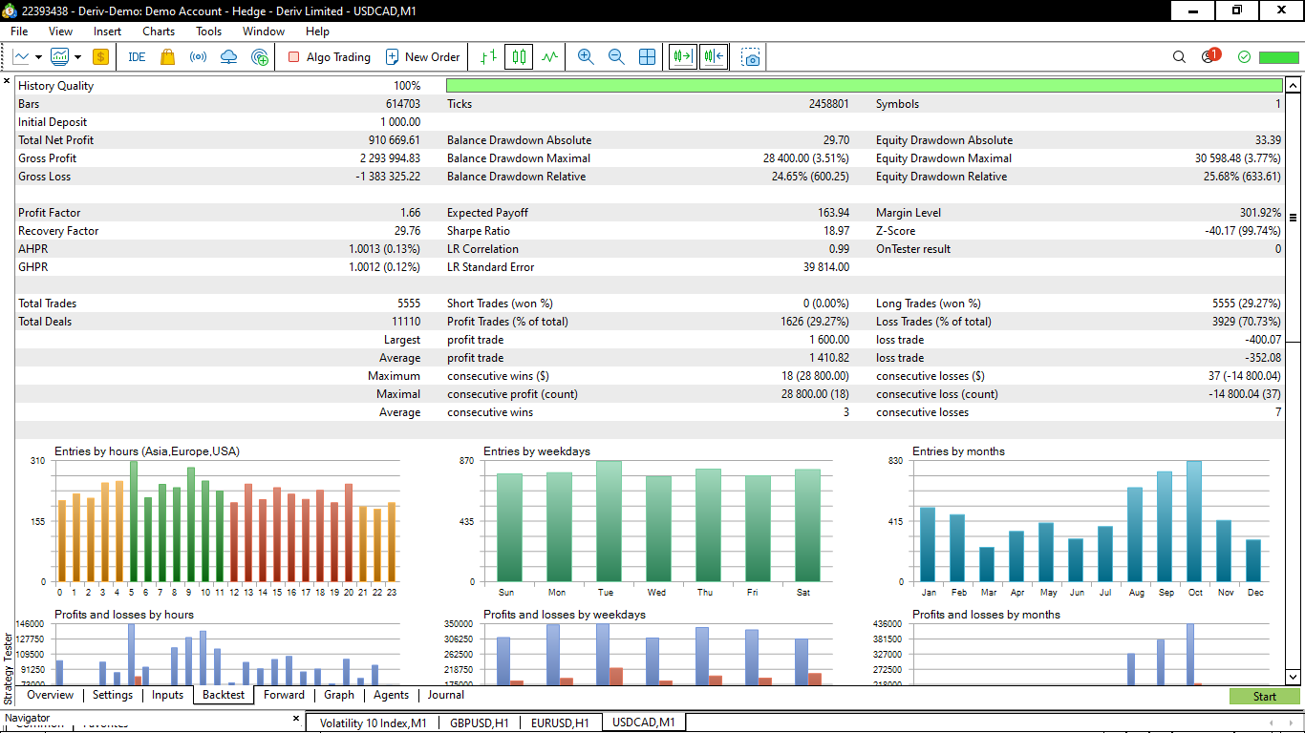The height and width of the screenshot is (733, 1305).
Task: Open account notifications icon
Action: click(x=1209, y=56)
